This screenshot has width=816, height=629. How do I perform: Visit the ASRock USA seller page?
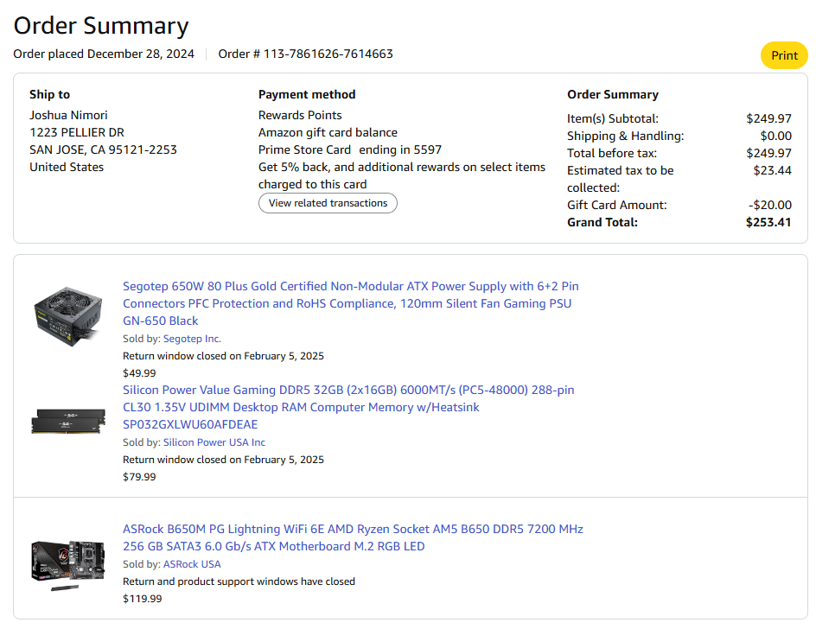(192, 564)
